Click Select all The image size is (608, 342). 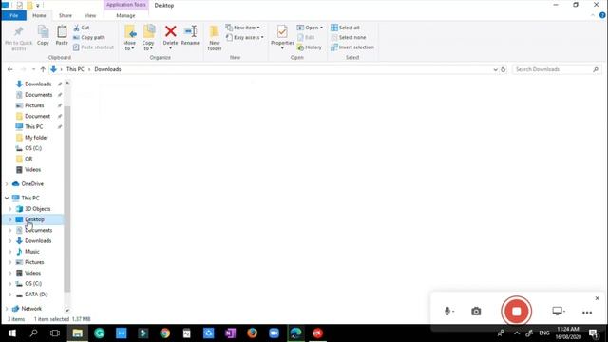pos(345,28)
